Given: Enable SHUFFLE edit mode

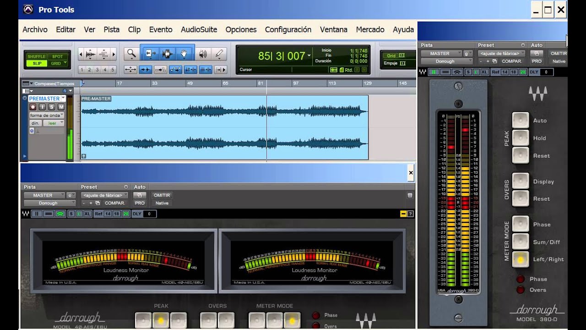Looking at the screenshot, I should click(36, 57).
